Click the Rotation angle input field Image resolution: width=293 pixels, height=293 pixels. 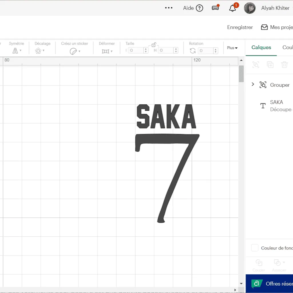[x=205, y=51]
